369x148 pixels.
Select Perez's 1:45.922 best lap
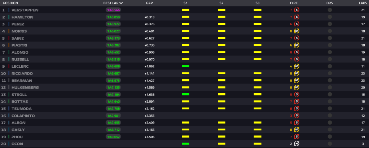coord(113,24)
